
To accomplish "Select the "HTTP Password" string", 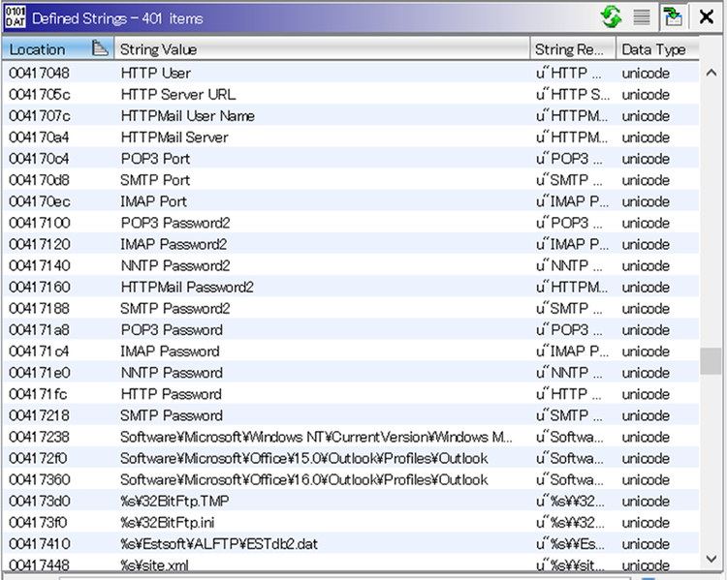I will tap(172, 394).
